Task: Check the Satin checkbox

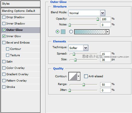Action: pyautogui.click(x=4, y=62)
